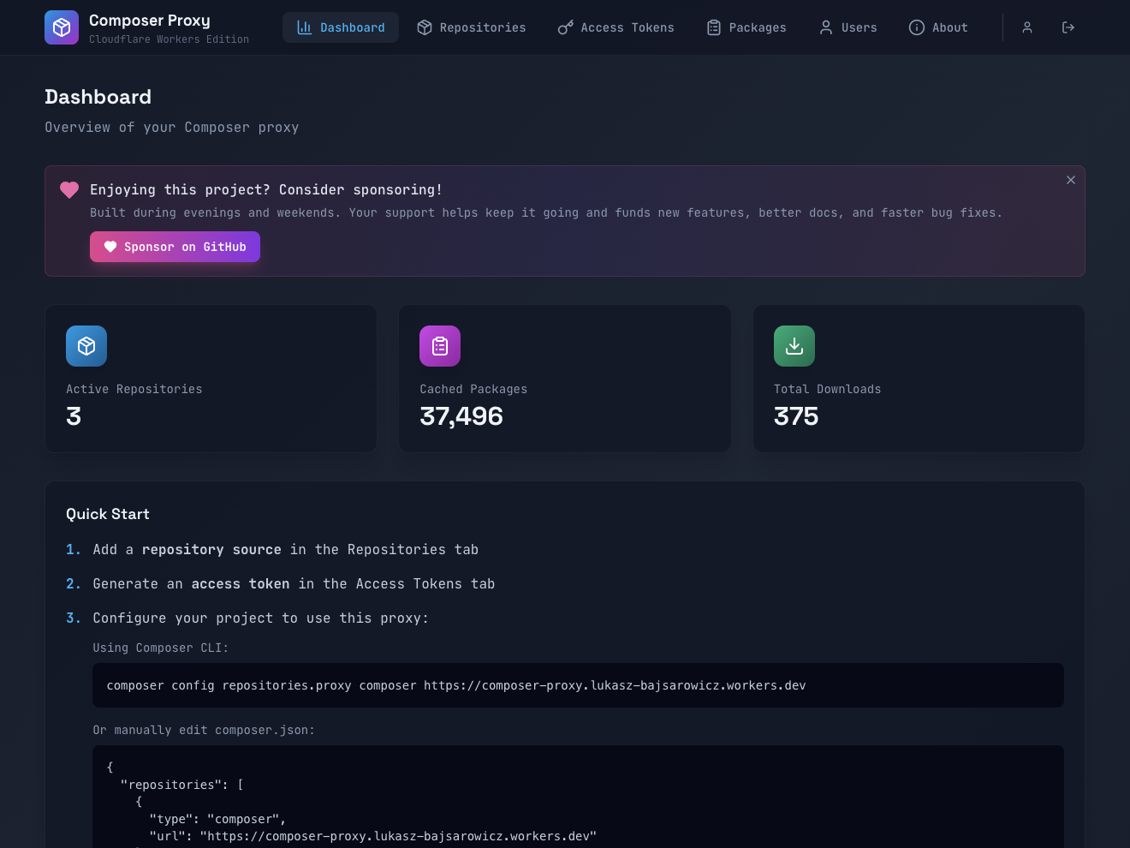Image resolution: width=1130 pixels, height=848 pixels.
Task: Click the logout arrow icon
Action: click(1068, 27)
